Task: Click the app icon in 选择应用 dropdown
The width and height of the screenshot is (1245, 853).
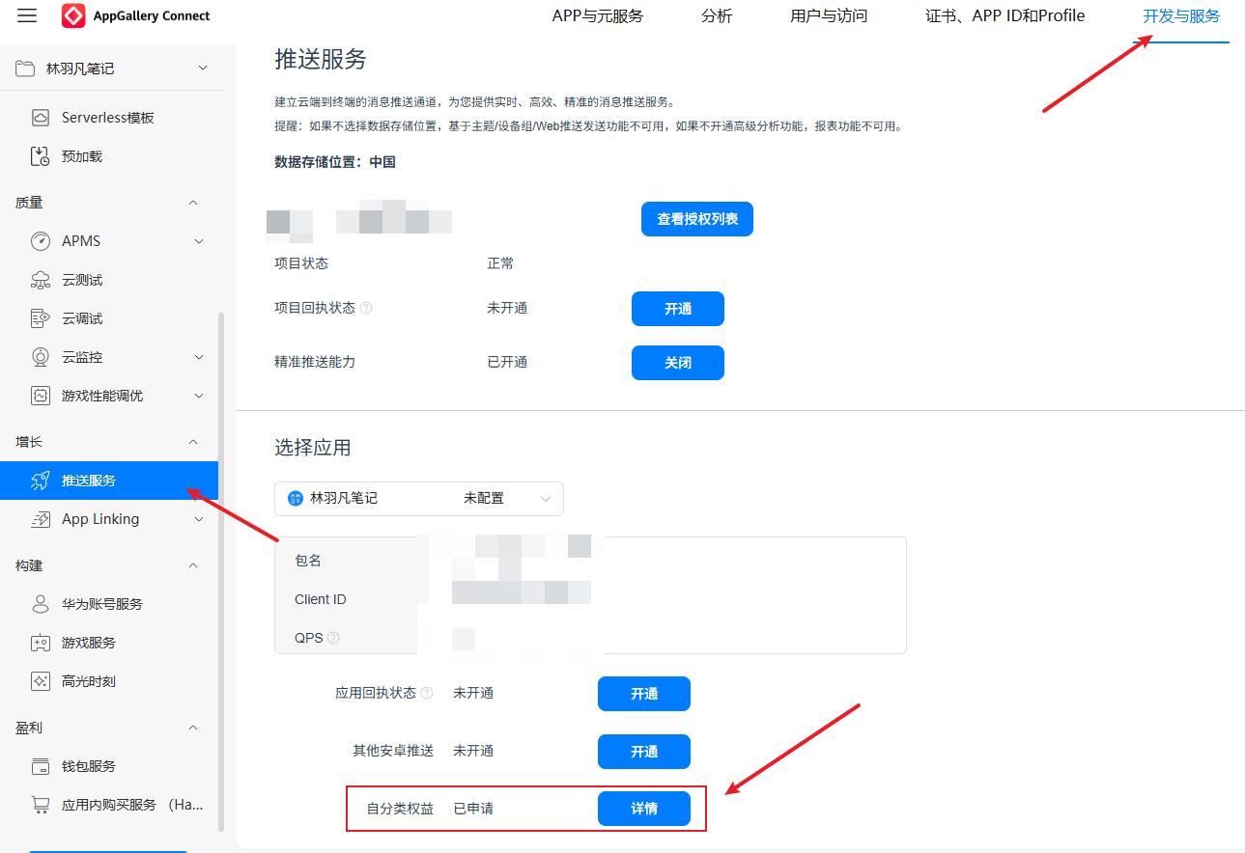Action: 296,499
